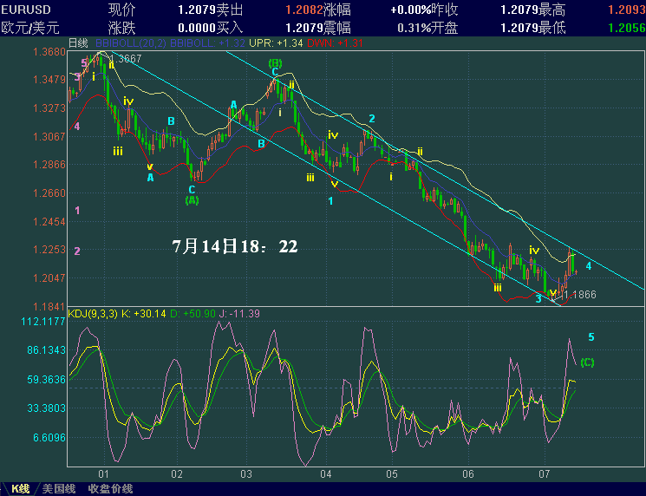Click the 112.1177 KDJ axis label
This screenshot has height=496, width=646.
coord(43,322)
